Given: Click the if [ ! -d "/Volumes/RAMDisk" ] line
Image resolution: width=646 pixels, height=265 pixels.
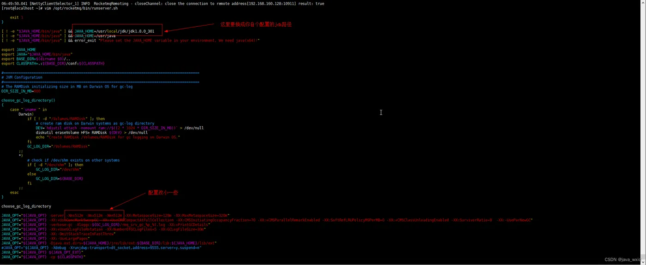Looking at the screenshot, I should pos(66,118).
